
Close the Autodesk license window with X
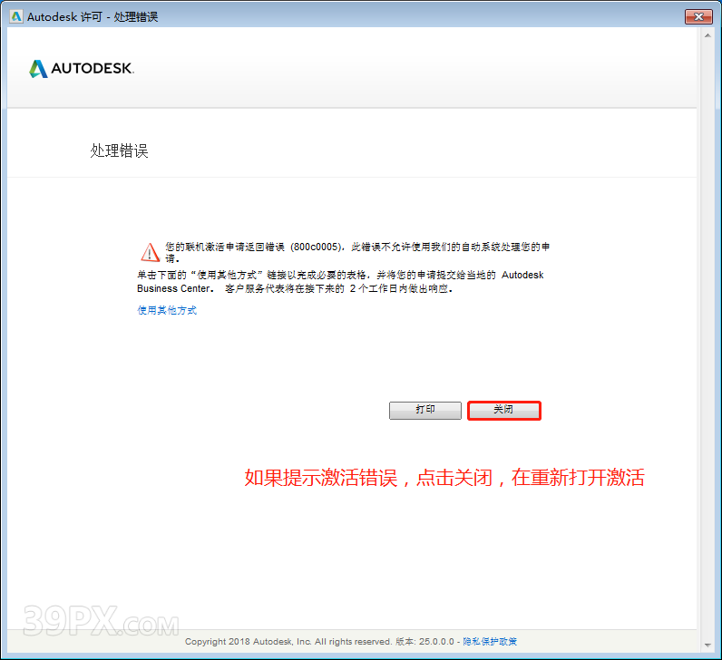coord(698,16)
